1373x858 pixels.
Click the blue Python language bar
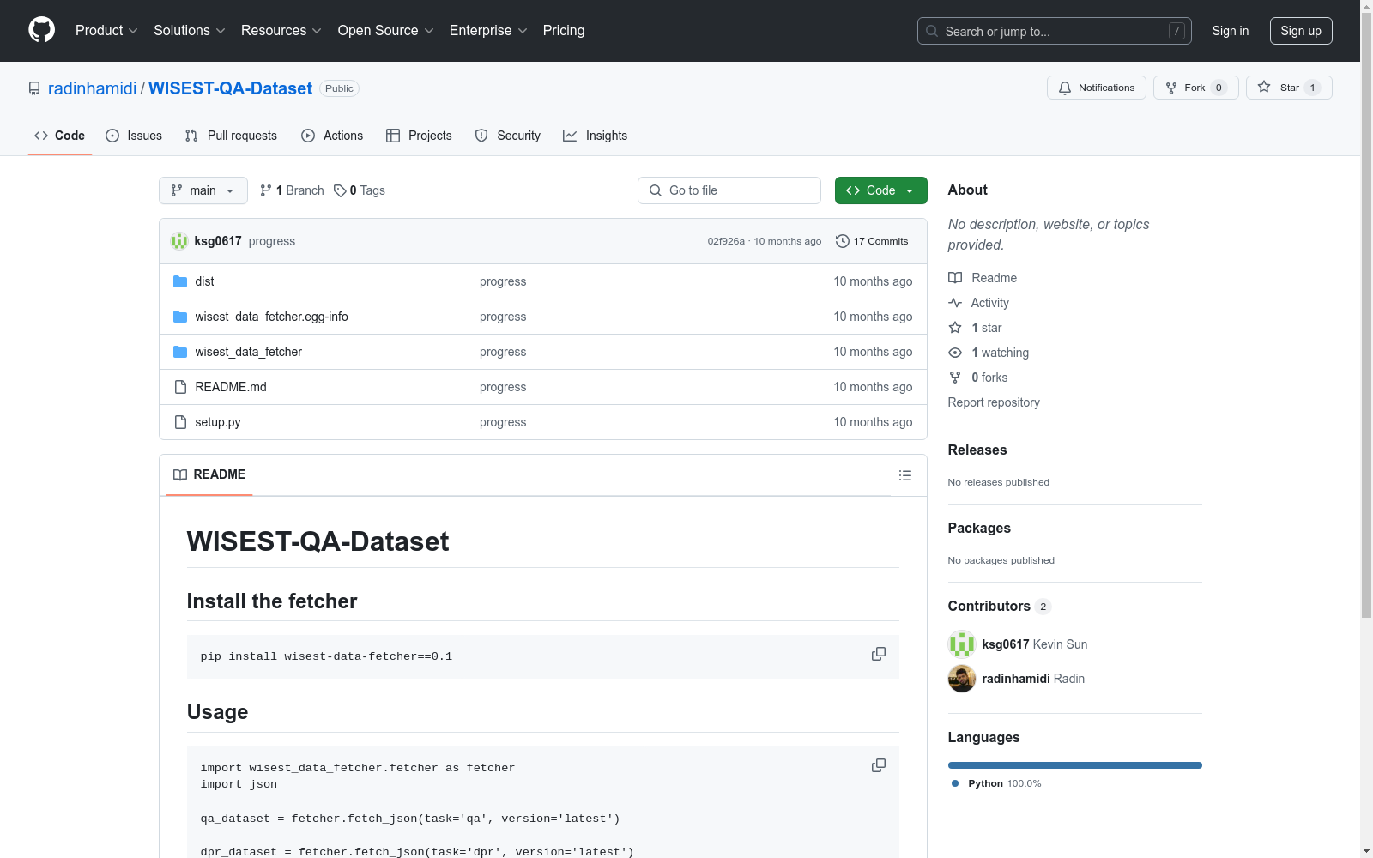click(x=1075, y=765)
